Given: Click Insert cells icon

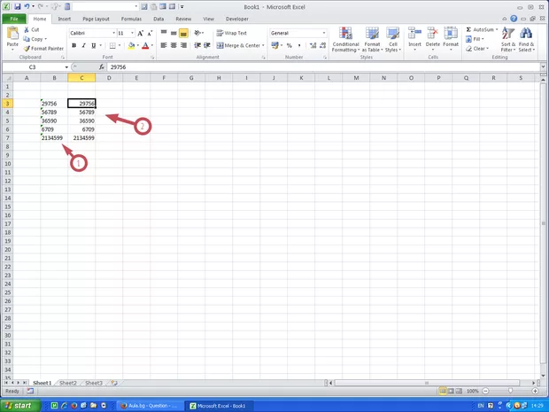Looking at the screenshot, I should click(x=414, y=34).
